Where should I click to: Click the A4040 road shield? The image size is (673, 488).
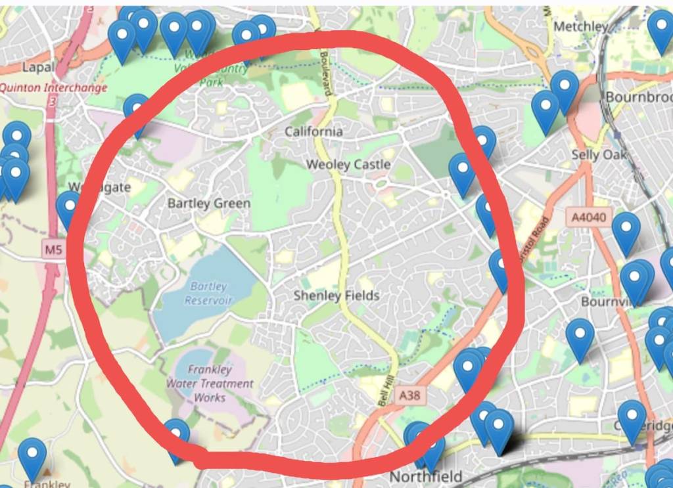click(x=590, y=217)
